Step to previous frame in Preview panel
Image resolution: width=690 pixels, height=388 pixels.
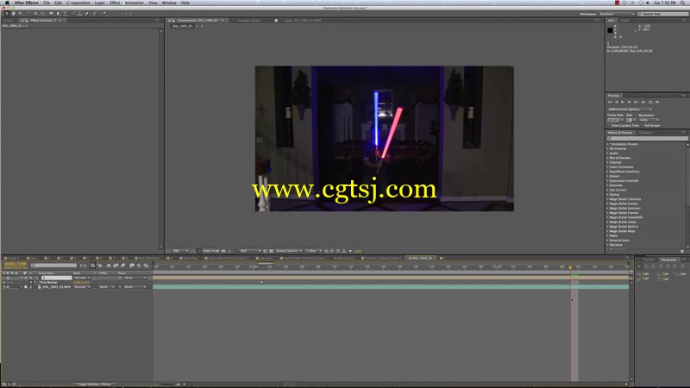tap(617, 102)
